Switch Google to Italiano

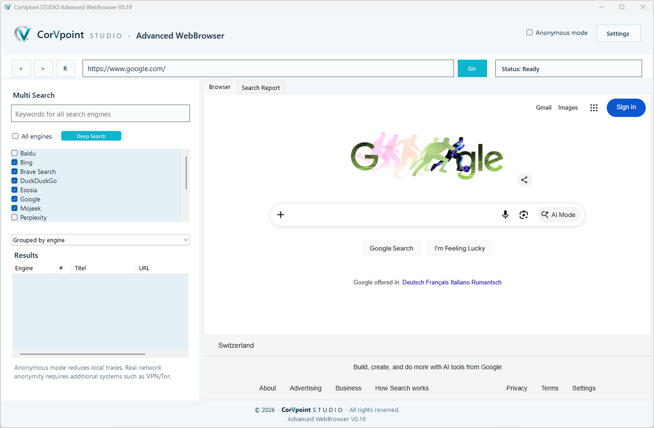pyautogui.click(x=460, y=282)
